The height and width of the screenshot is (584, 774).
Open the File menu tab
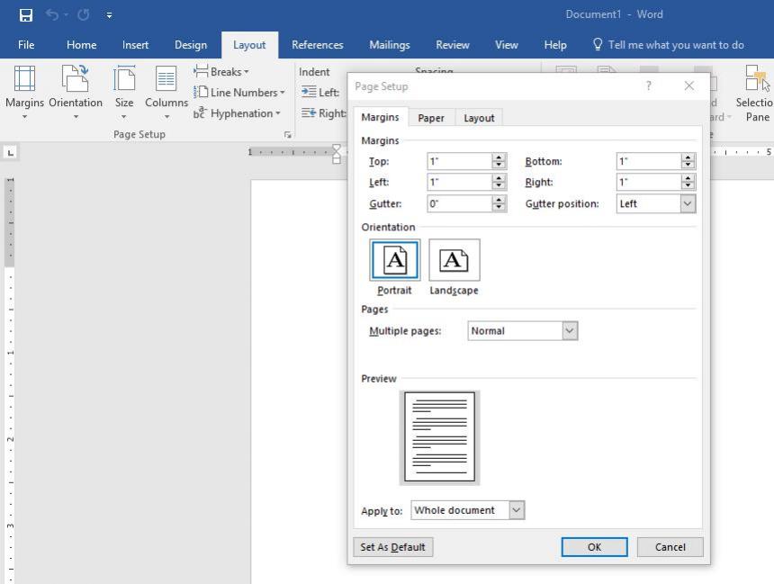click(26, 45)
